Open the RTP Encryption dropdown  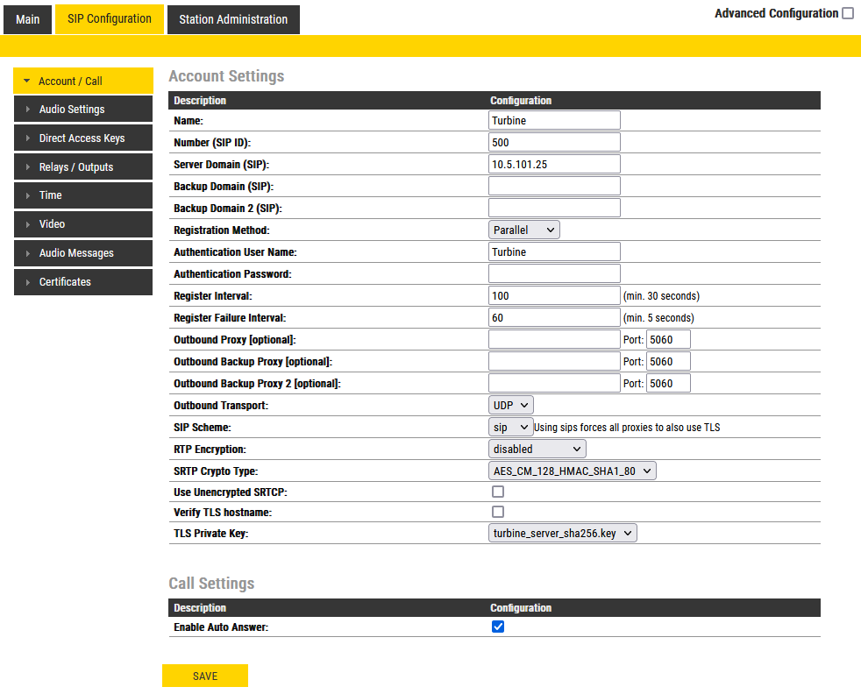[537, 449]
